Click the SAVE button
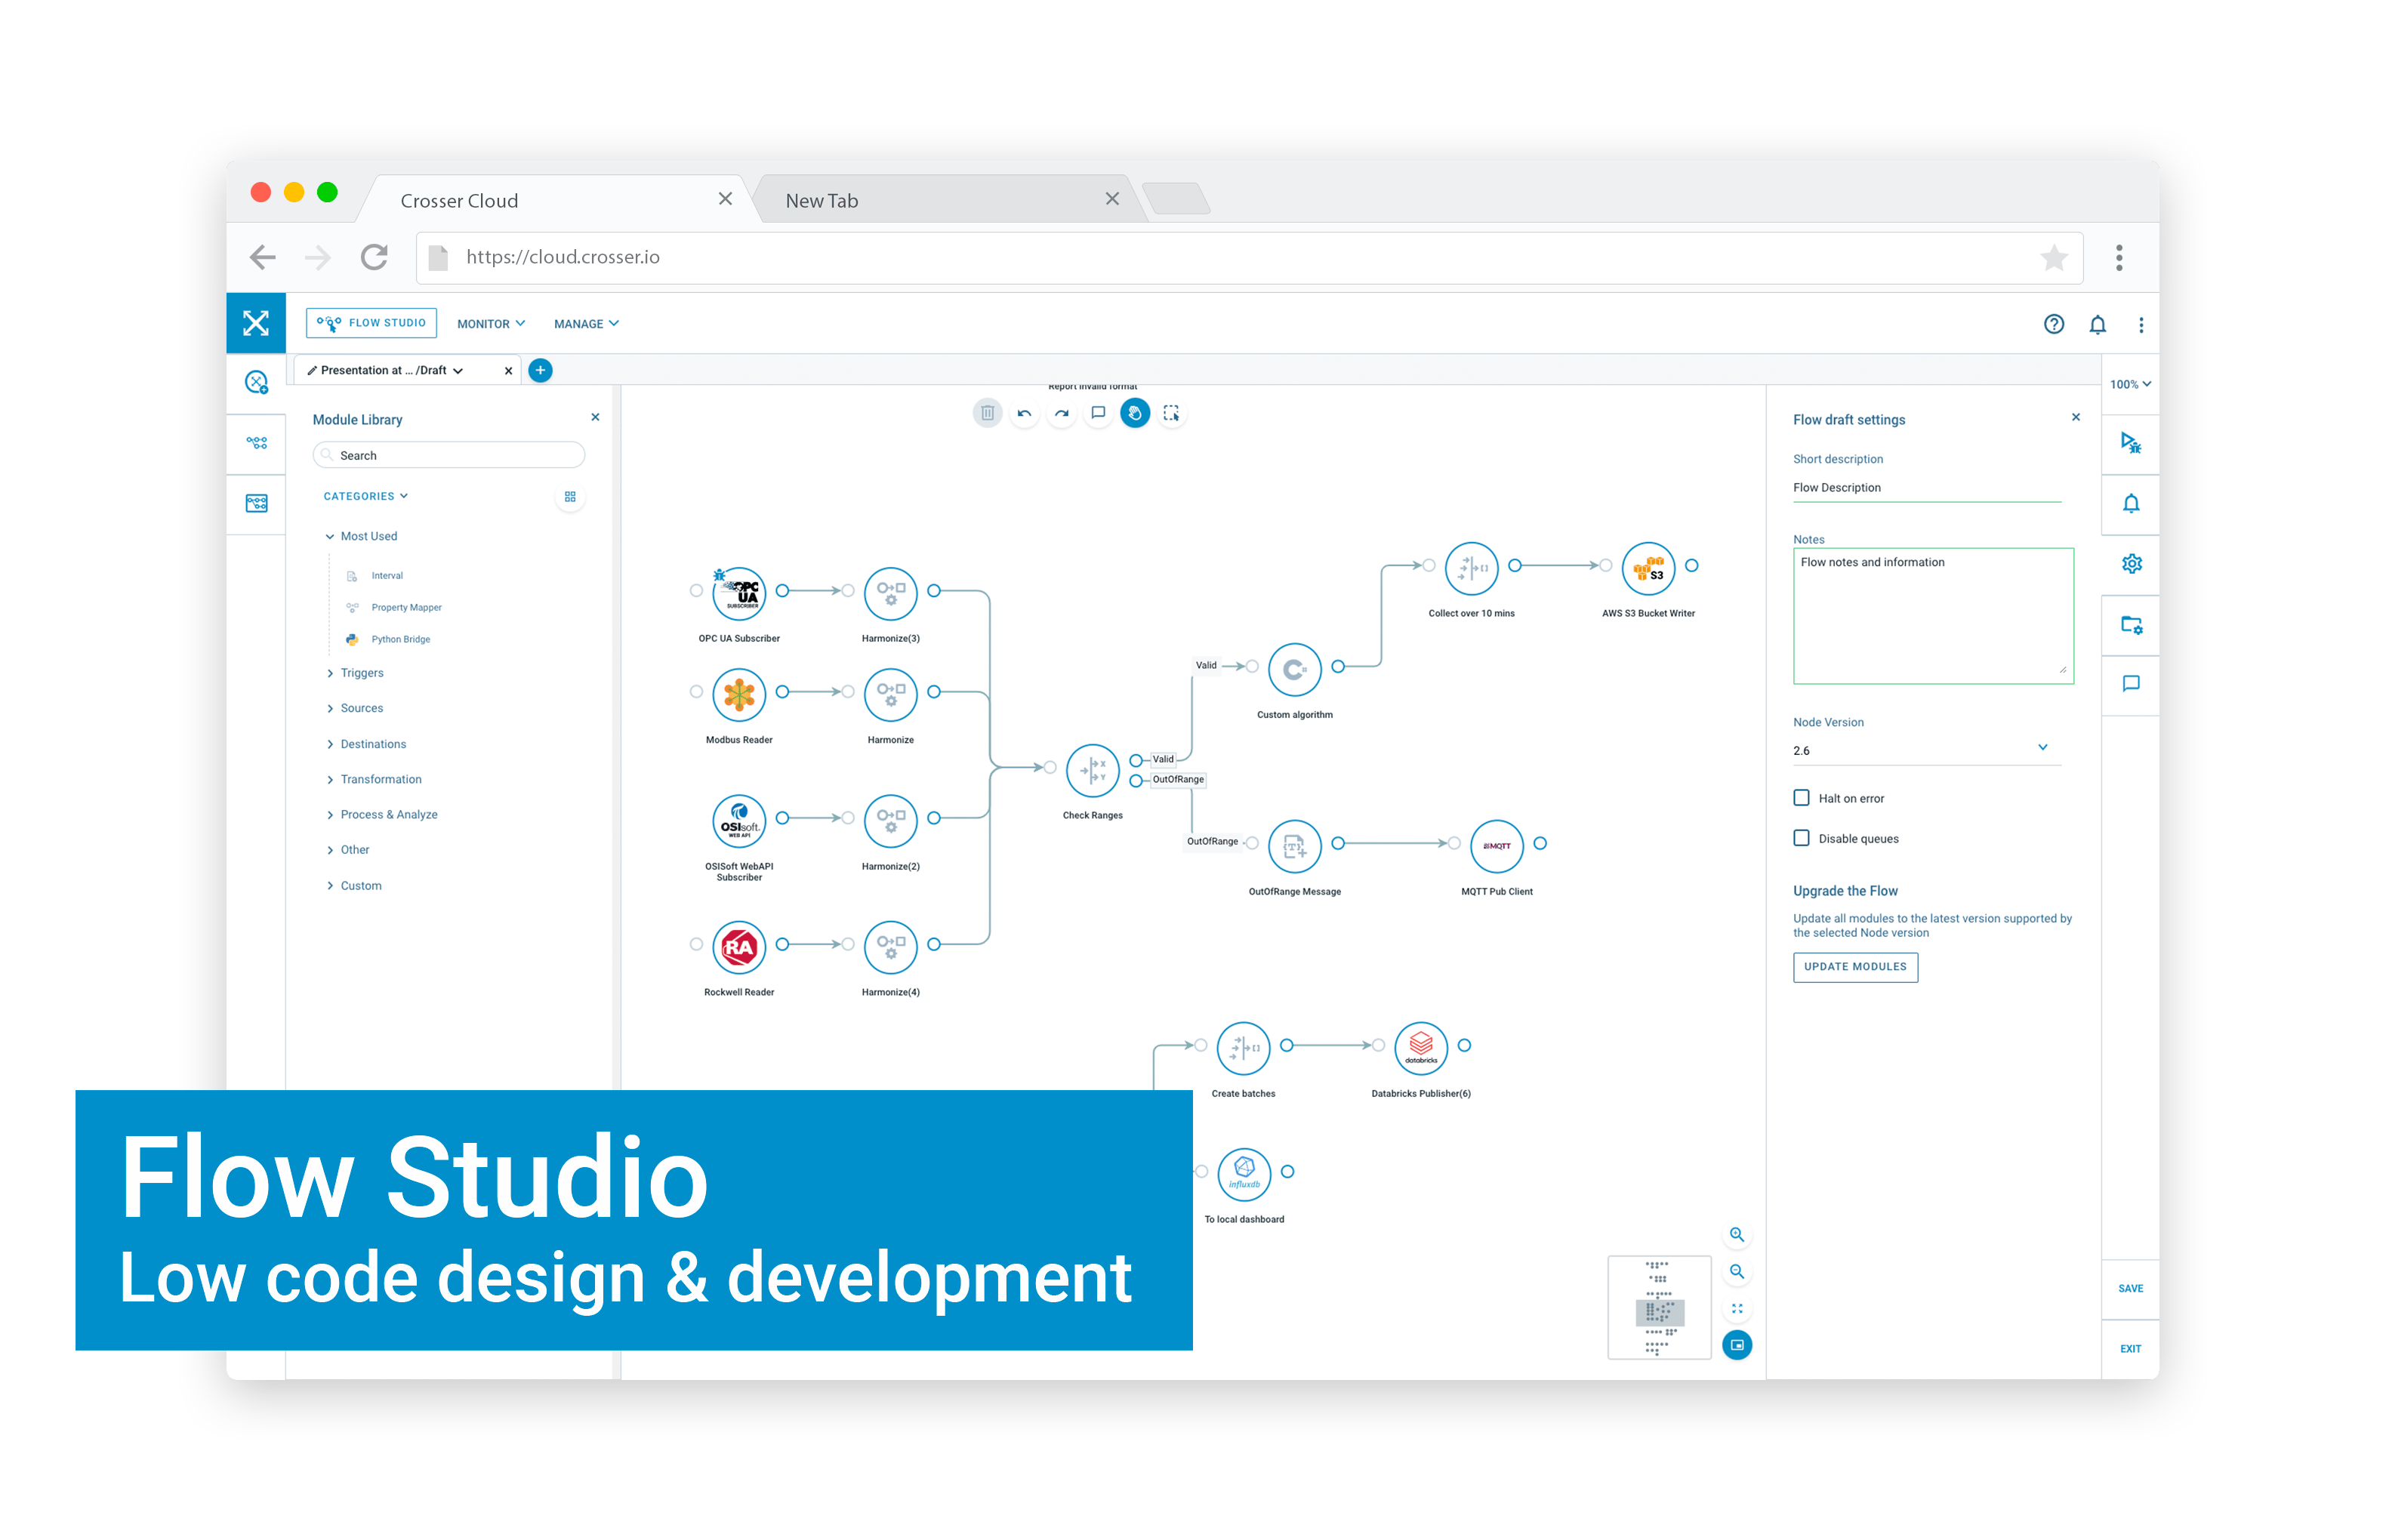The height and width of the screenshot is (1540, 2386). tap(2130, 1289)
